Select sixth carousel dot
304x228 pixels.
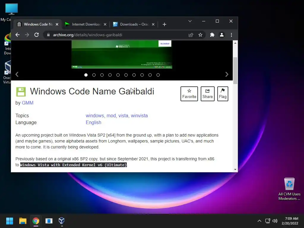(126, 75)
